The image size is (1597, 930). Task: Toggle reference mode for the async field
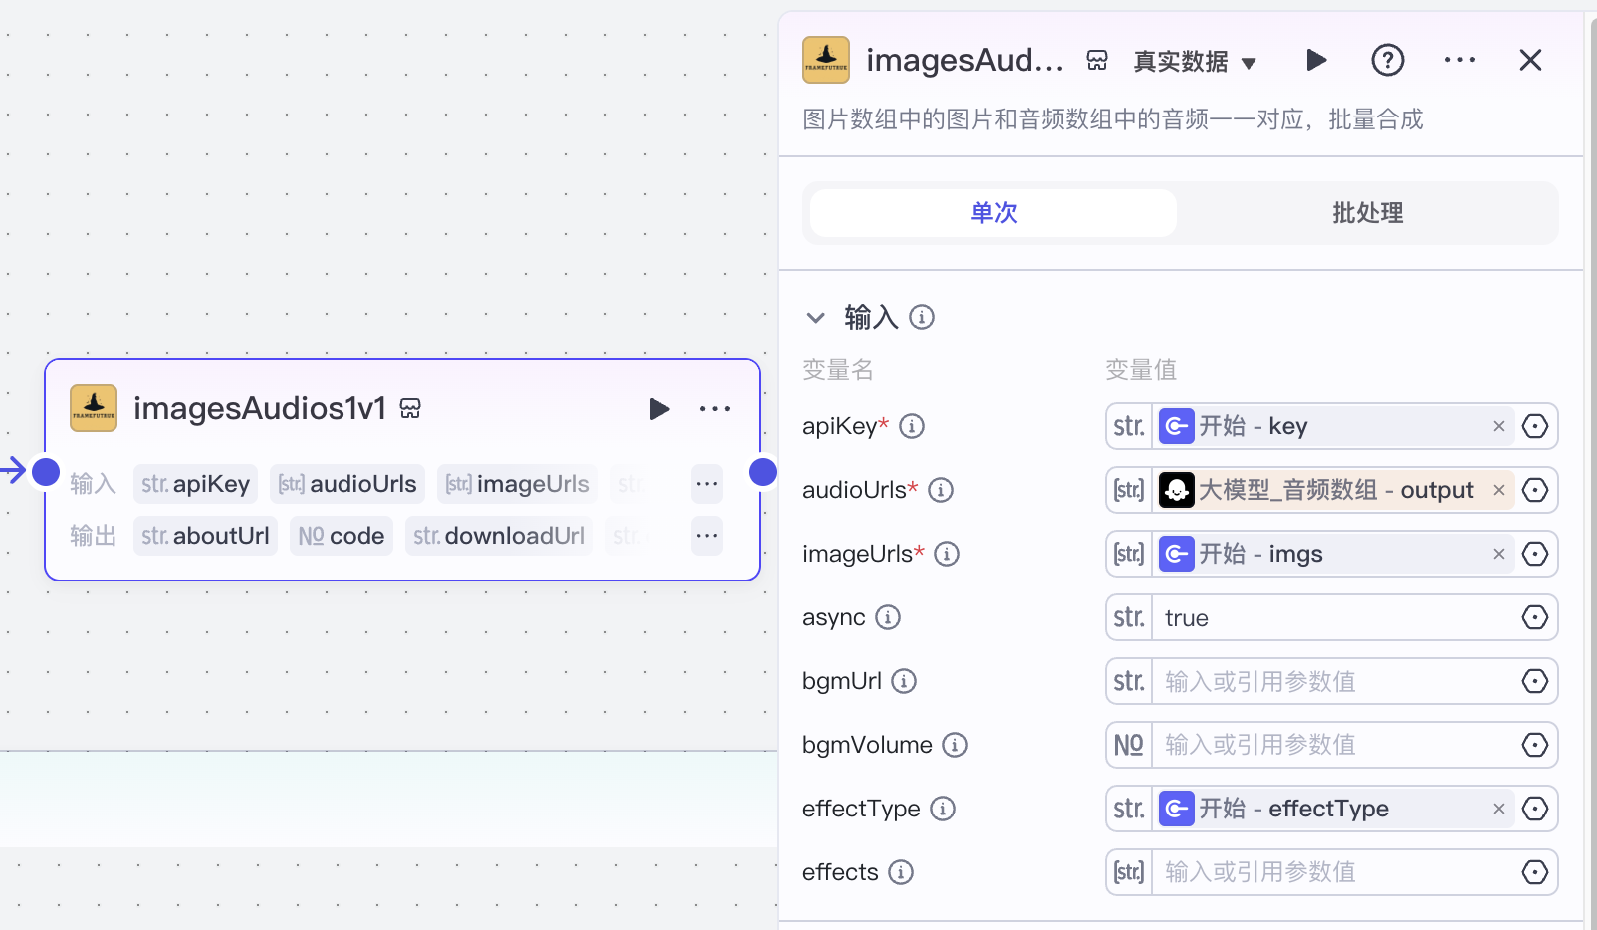1534,617
